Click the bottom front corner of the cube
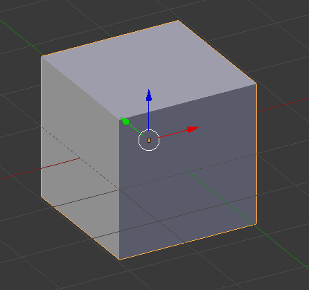Image resolution: width=309 pixels, height=290 pixels. [x=119, y=260]
